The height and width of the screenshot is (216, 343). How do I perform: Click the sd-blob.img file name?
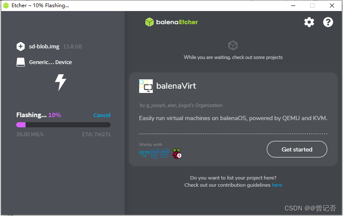coord(44,47)
